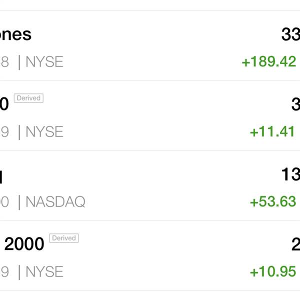This screenshot has width=300, height=300.
Task: Click the +53.63 change value
Action: pyautogui.click(x=273, y=201)
